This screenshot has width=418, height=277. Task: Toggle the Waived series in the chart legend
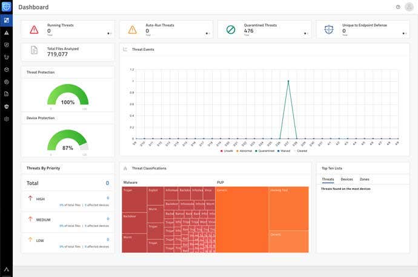[x=284, y=151]
